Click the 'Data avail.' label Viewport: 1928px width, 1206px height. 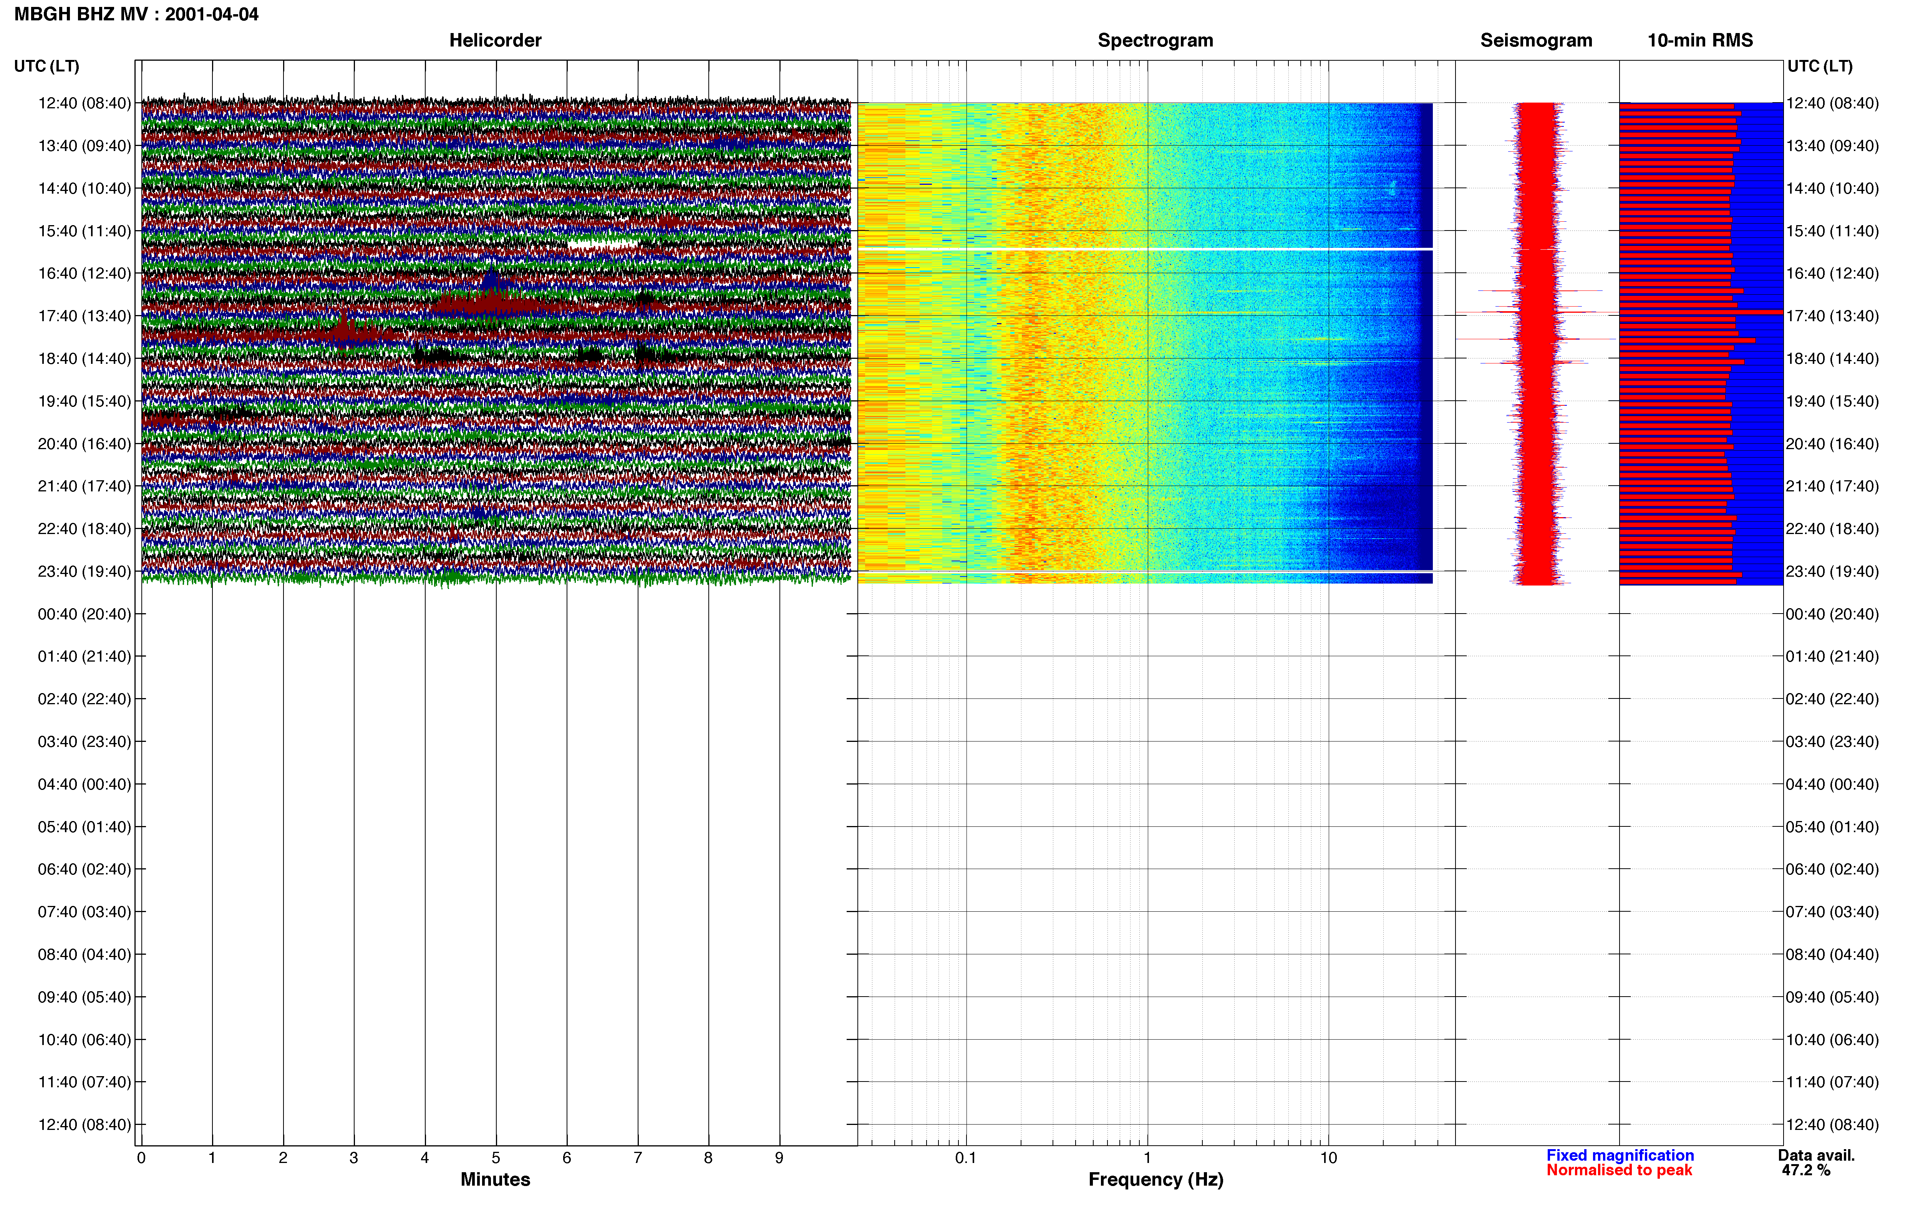coord(1816,1155)
